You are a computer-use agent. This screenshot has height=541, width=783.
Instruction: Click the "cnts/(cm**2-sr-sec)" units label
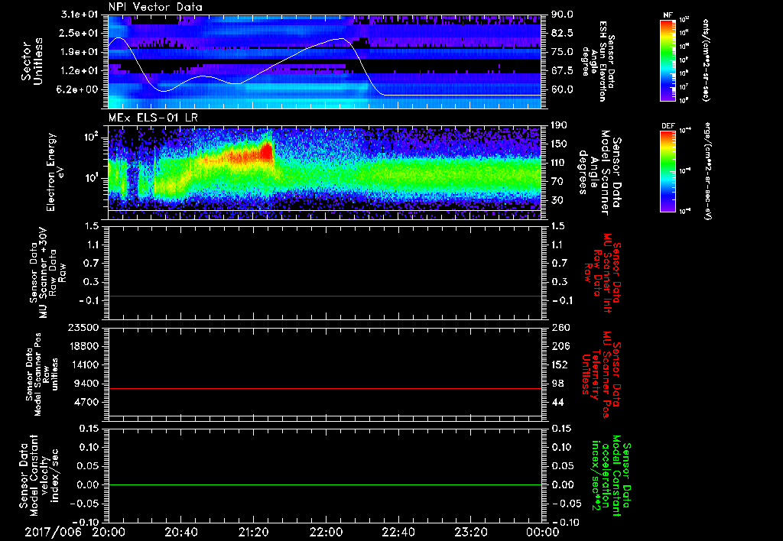pos(706,60)
